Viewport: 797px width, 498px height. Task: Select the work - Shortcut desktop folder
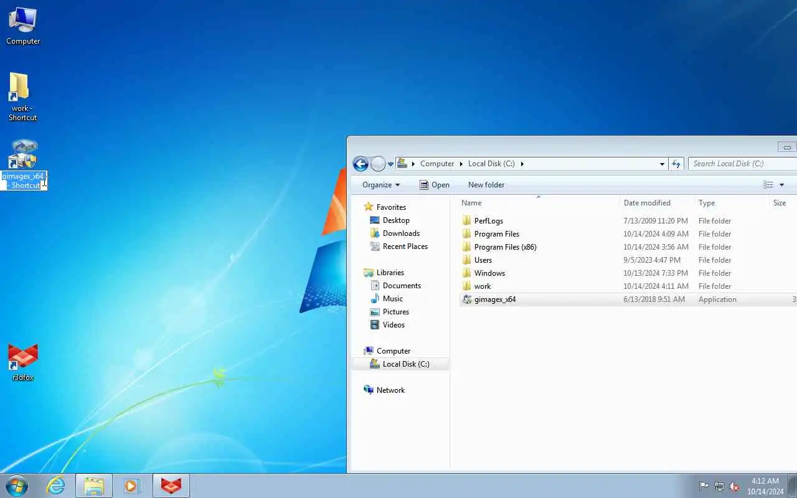[22, 96]
